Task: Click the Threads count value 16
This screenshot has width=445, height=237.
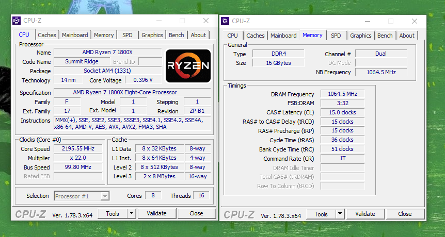Action: tap(201, 195)
